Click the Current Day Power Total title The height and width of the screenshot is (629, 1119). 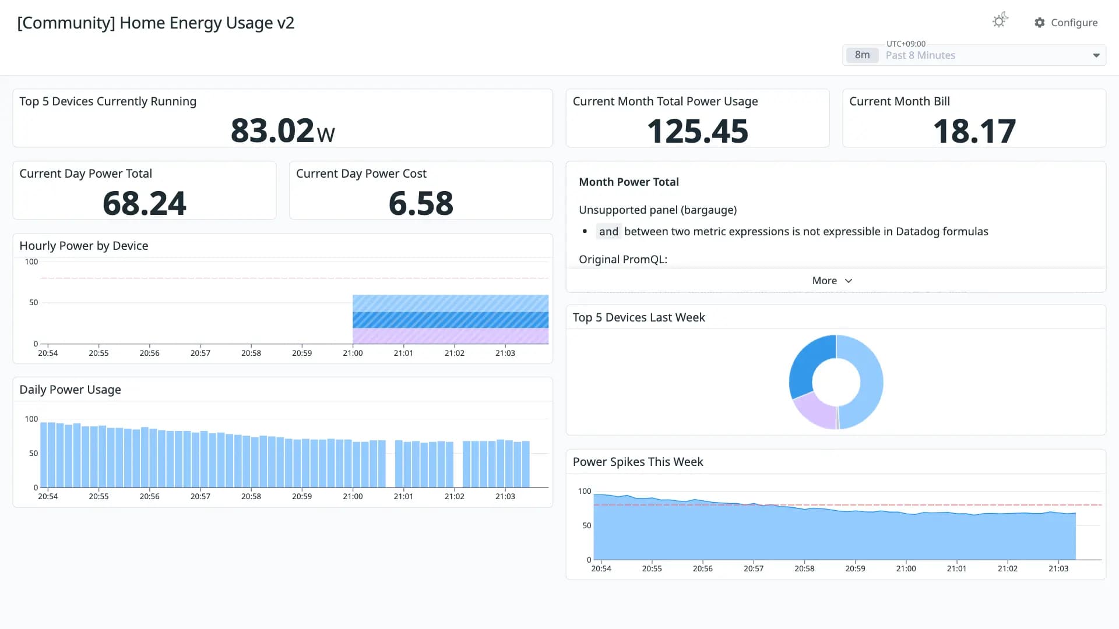[86, 174]
